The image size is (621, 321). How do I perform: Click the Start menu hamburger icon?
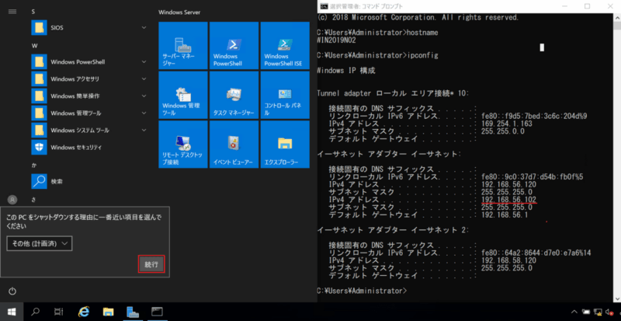[12, 12]
